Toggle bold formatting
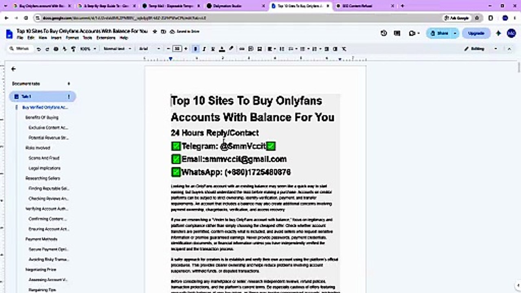The width and height of the screenshot is (521, 293). pyautogui.click(x=196, y=49)
